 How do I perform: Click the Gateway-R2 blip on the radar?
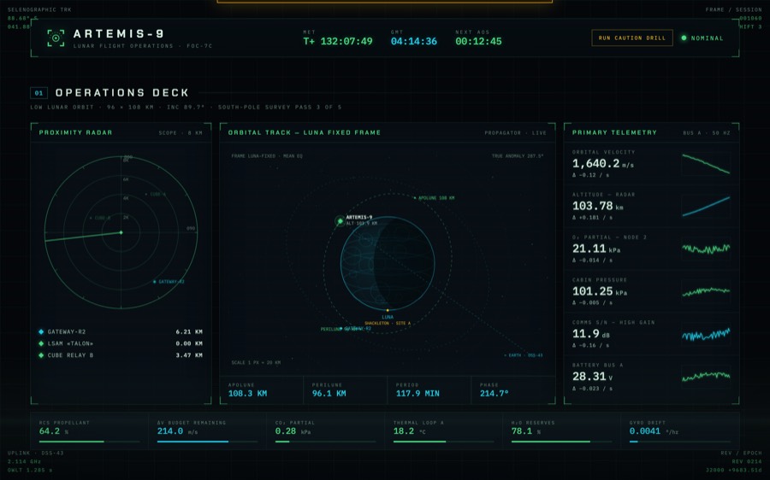click(155, 282)
